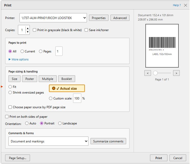Check the Save ink/toner option
This screenshot has height=164, width=190.
pyautogui.click(x=86, y=30)
